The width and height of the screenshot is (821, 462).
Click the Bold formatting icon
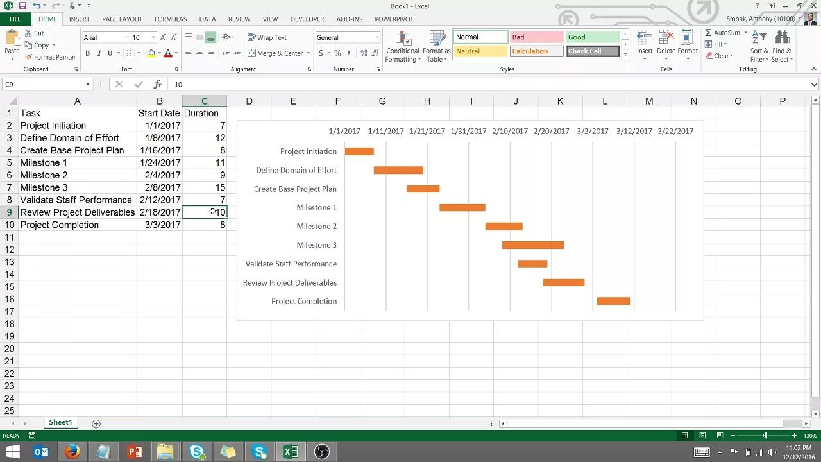88,53
